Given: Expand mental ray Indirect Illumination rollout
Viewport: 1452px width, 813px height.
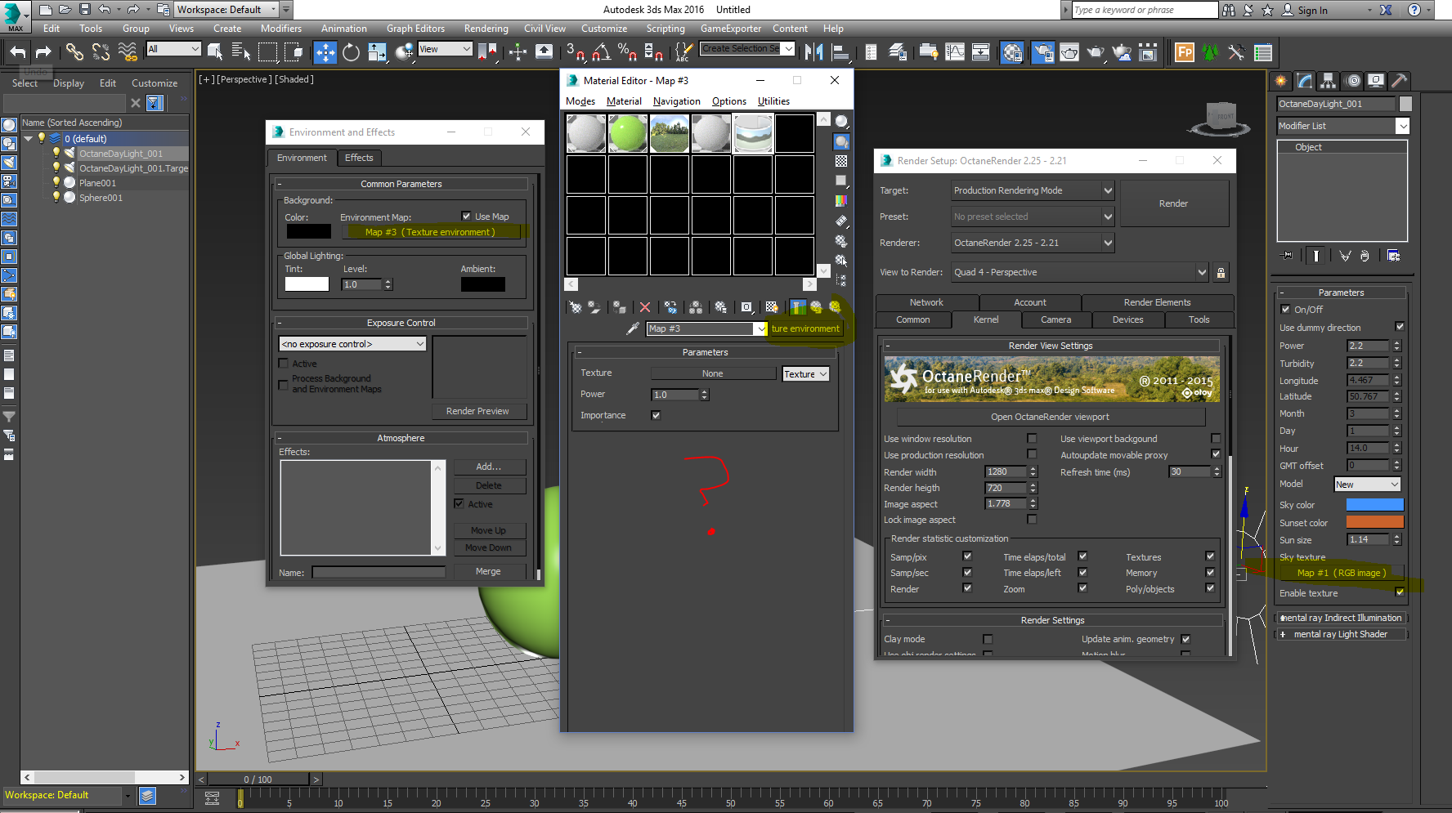Looking at the screenshot, I should coord(1342,618).
